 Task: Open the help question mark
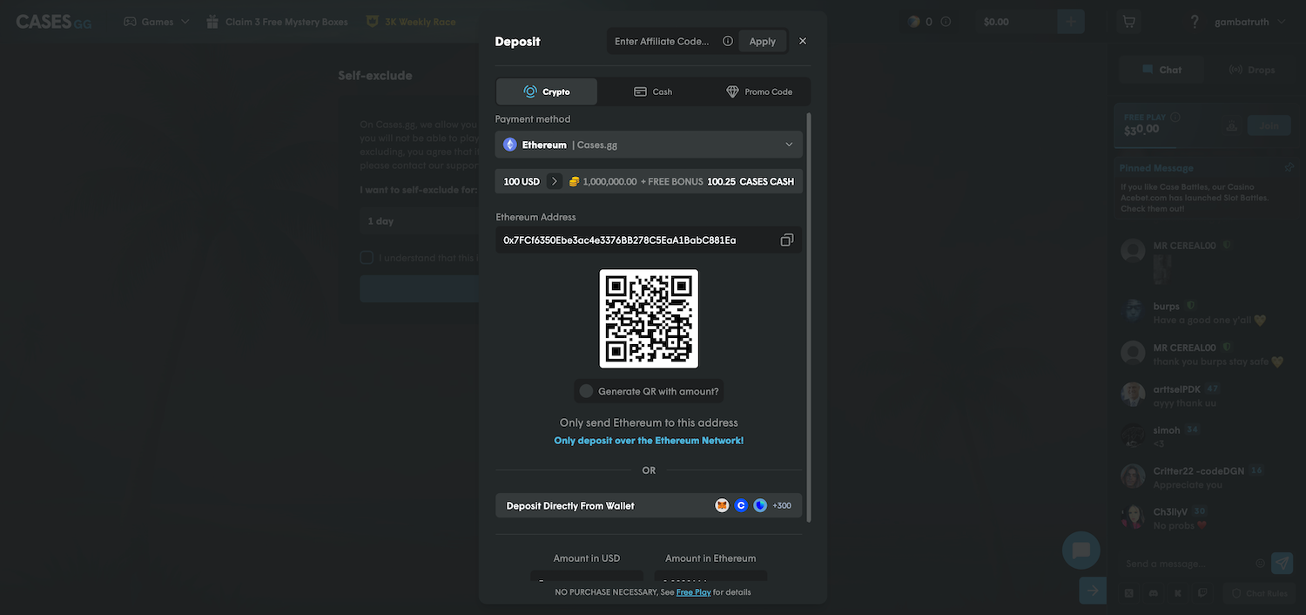[x=1195, y=22]
